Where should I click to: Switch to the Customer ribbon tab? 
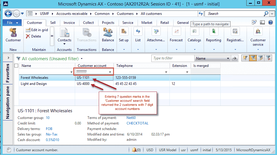(x=34, y=23)
